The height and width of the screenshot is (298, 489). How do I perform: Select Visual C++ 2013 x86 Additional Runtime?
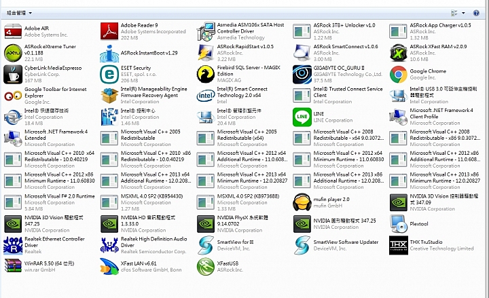pyautogui.click(x=338, y=181)
